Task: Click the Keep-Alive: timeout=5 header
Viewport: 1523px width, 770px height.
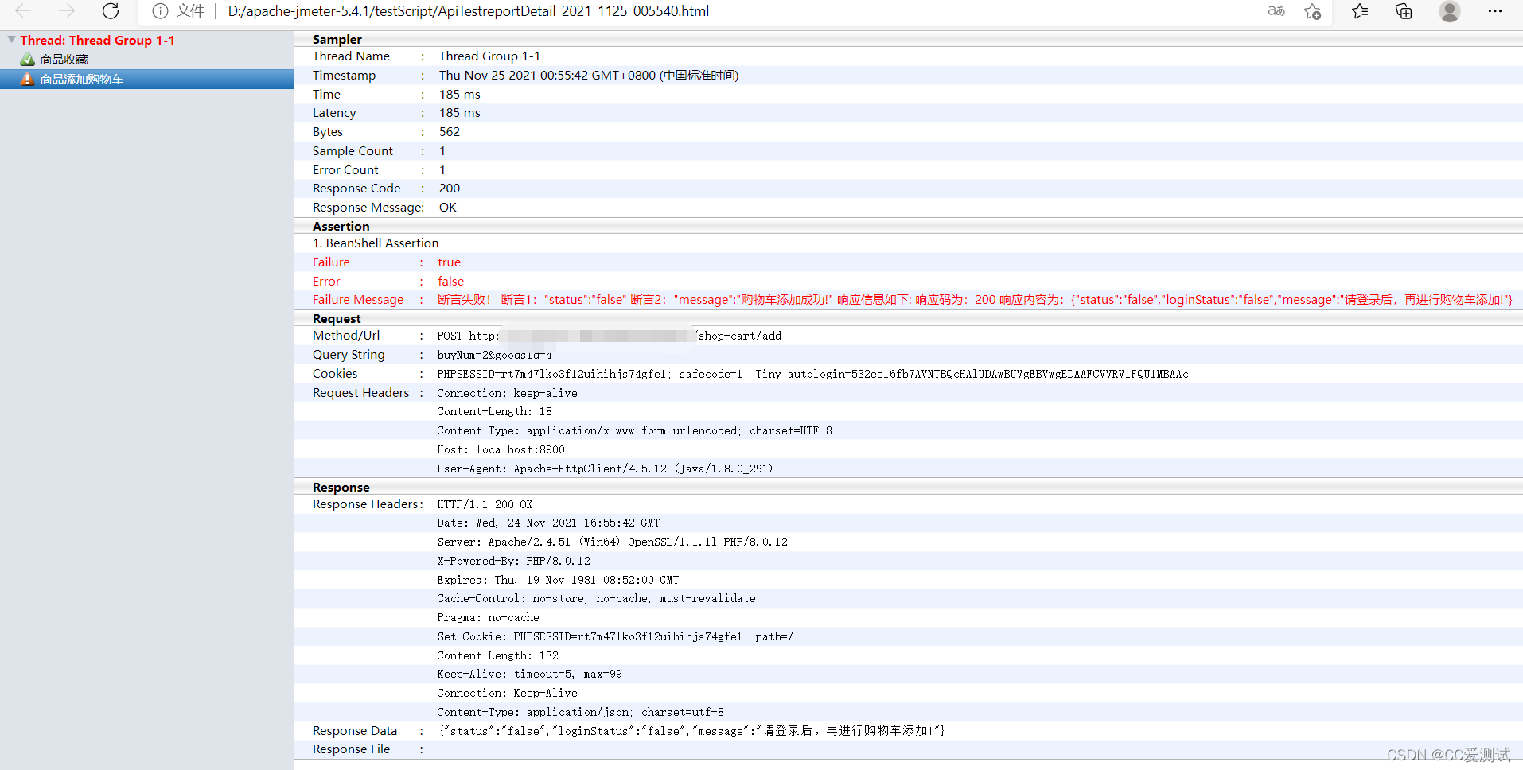Action: [x=529, y=675]
